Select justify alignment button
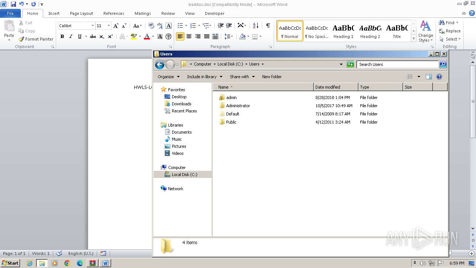Screen dimensions: 476x268 pos(207,36)
